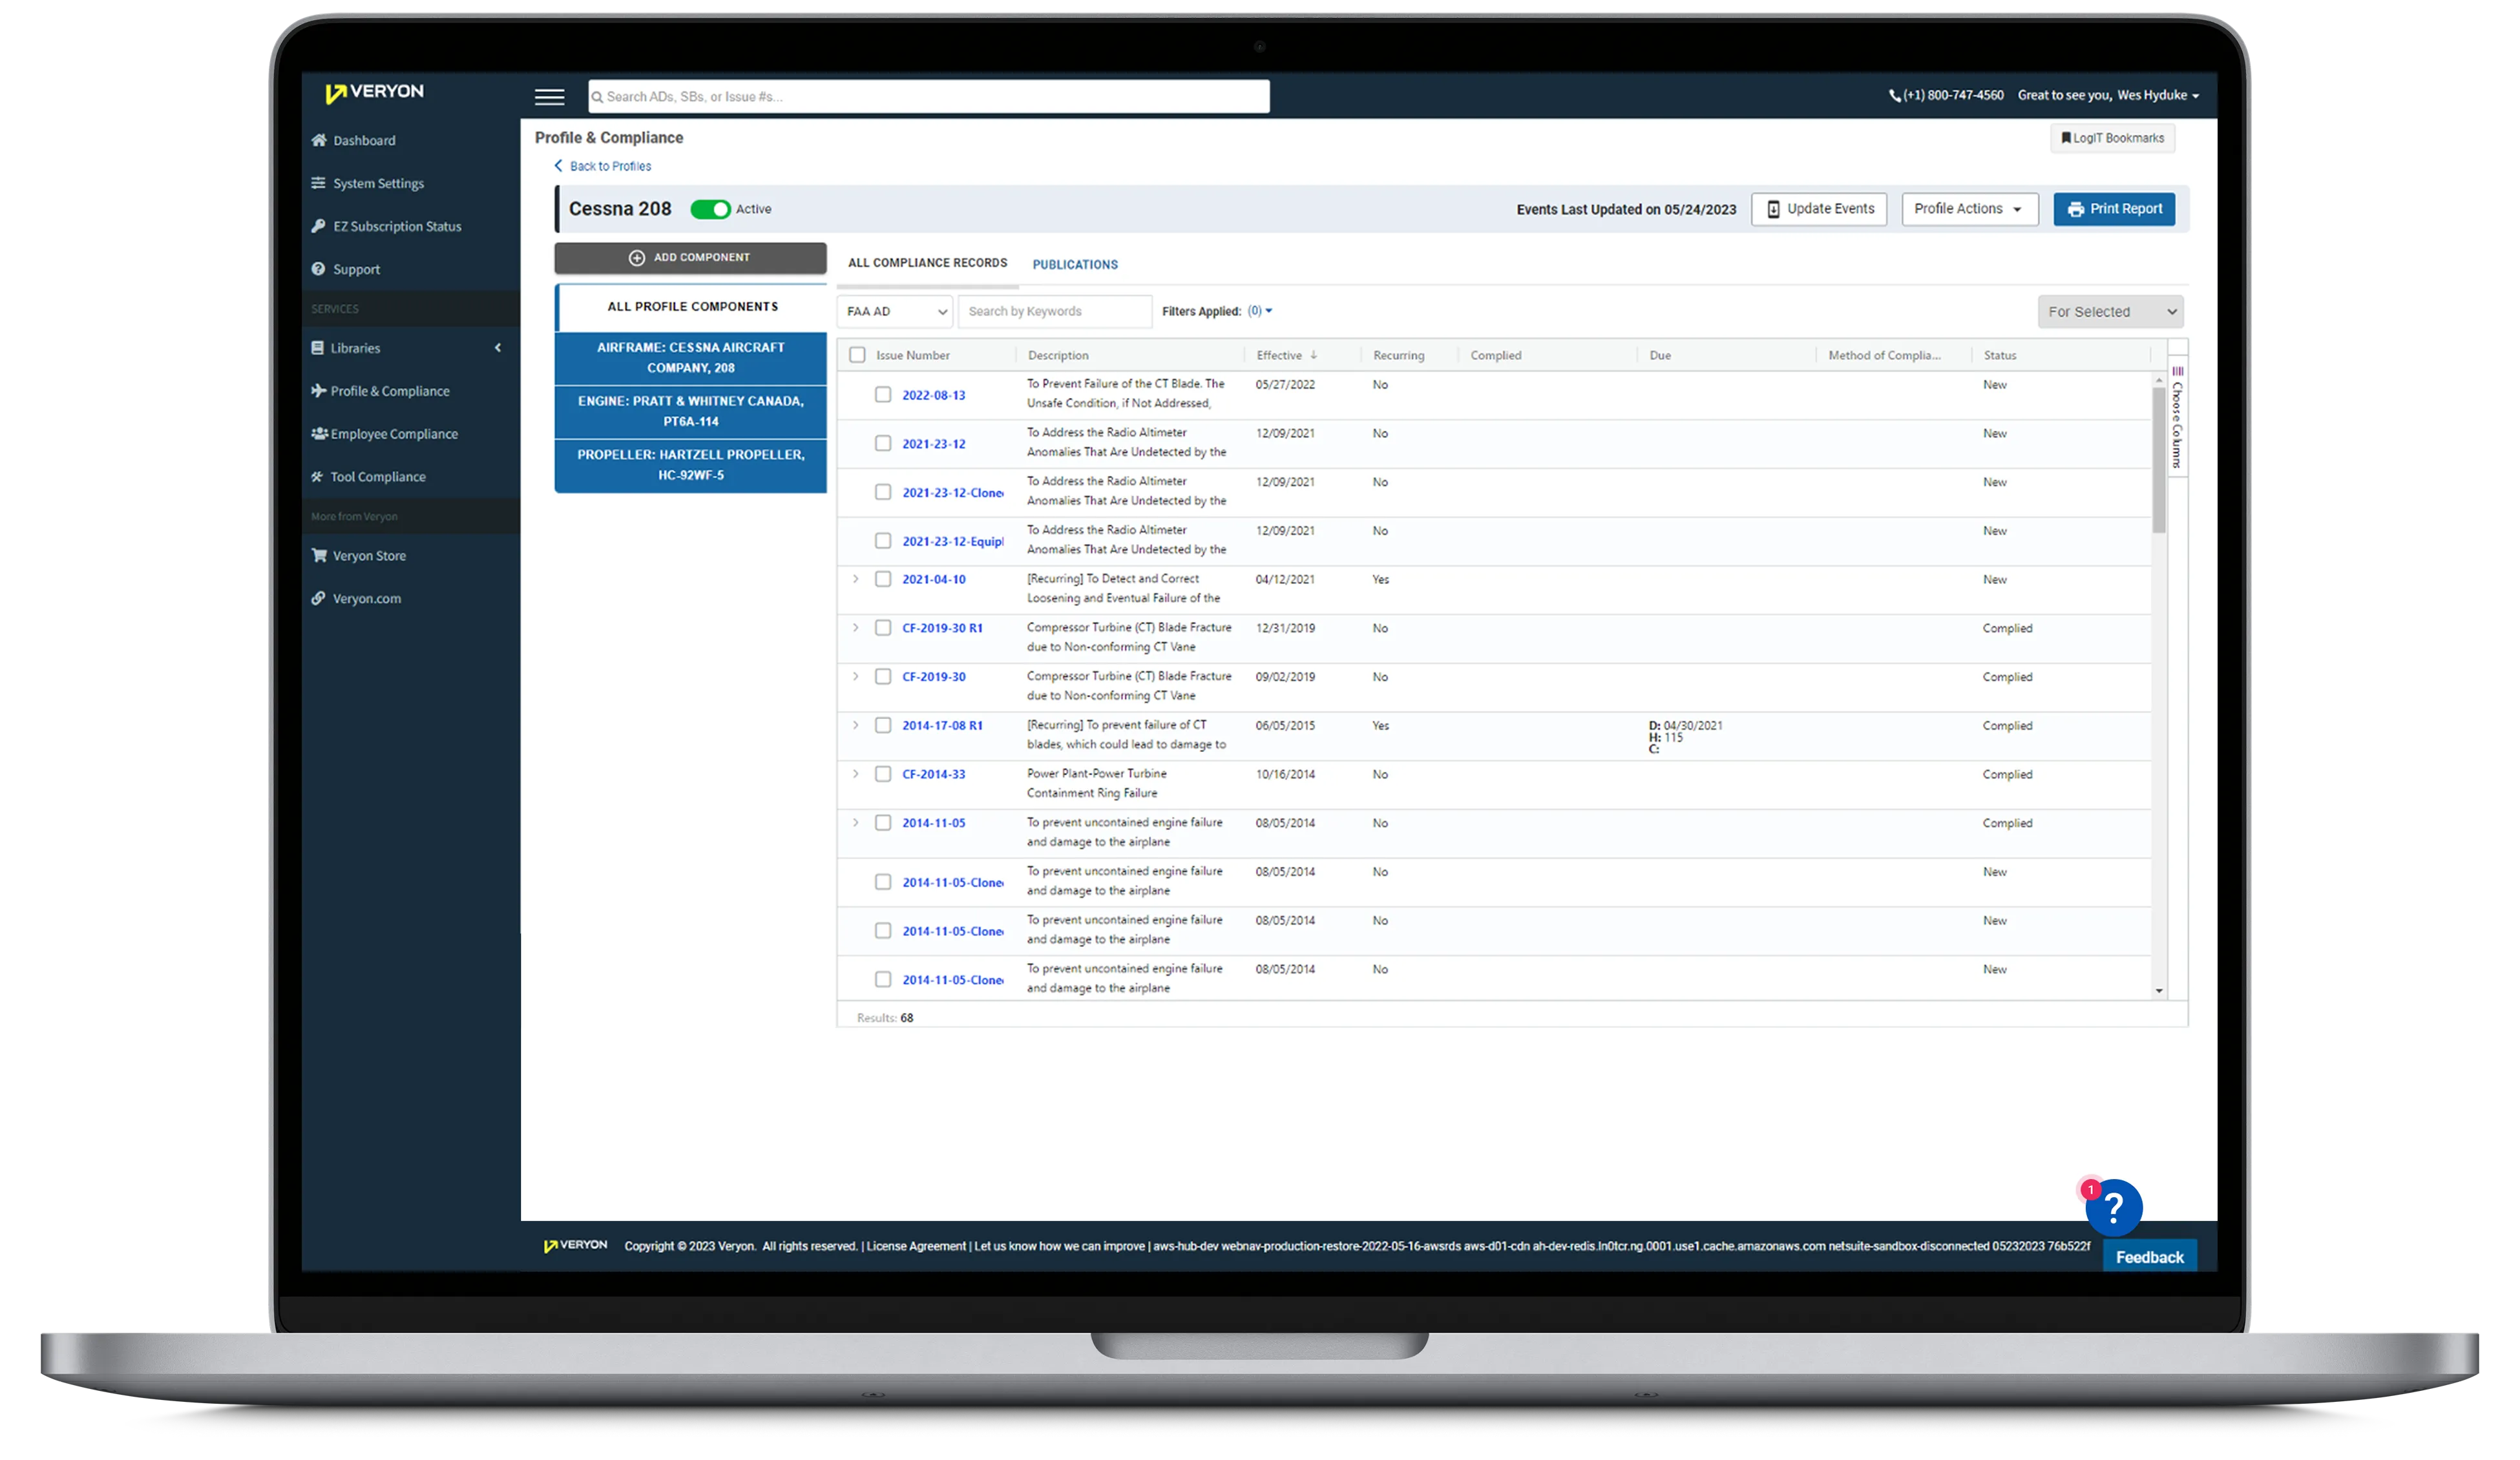Click the Search ADs, SBs field
This screenshot has height=1460, width=2520.
tap(929, 97)
